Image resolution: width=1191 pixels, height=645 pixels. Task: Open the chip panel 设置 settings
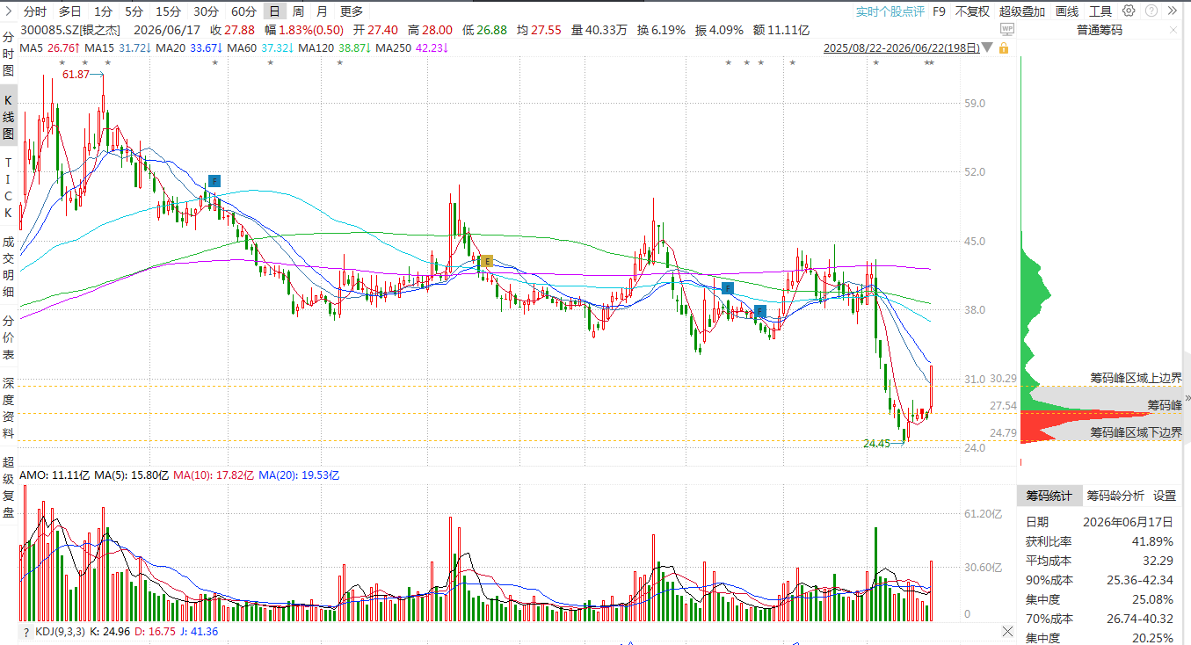click(1165, 496)
